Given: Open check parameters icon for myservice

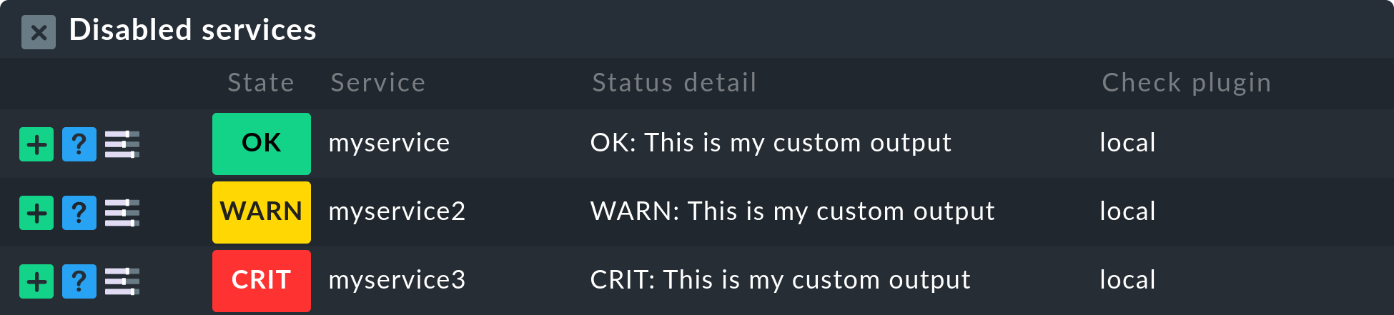Looking at the screenshot, I should 122,144.
